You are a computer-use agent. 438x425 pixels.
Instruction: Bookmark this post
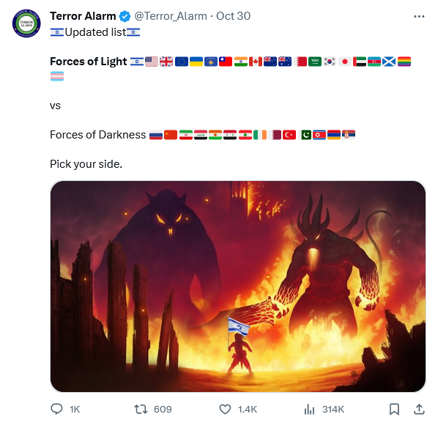(394, 410)
